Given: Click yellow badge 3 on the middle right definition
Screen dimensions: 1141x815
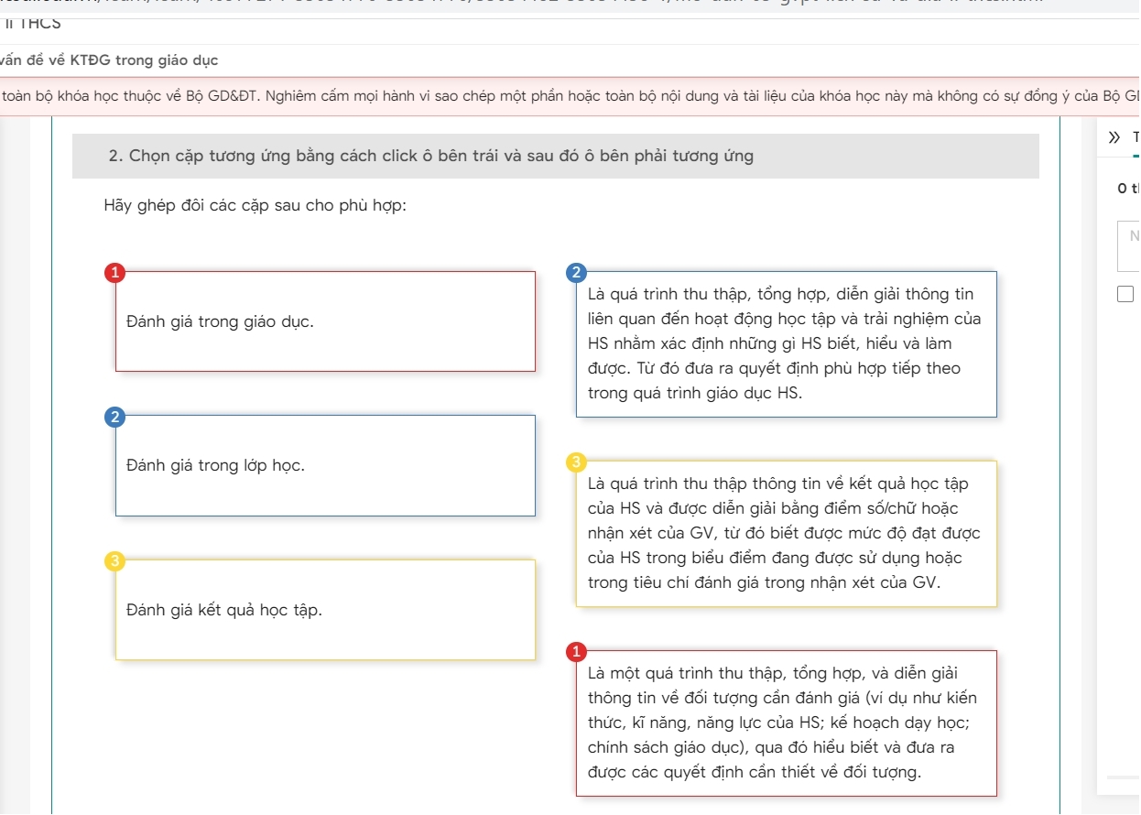Looking at the screenshot, I should [x=575, y=462].
